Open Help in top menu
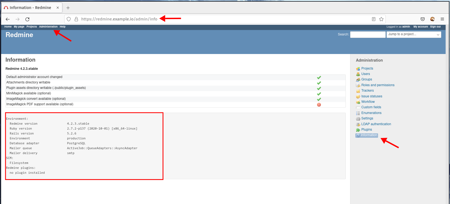This screenshot has width=450, height=204. point(63,27)
